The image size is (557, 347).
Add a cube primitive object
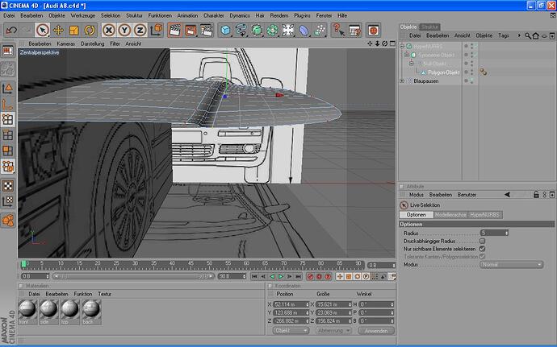click(x=225, y=31)
